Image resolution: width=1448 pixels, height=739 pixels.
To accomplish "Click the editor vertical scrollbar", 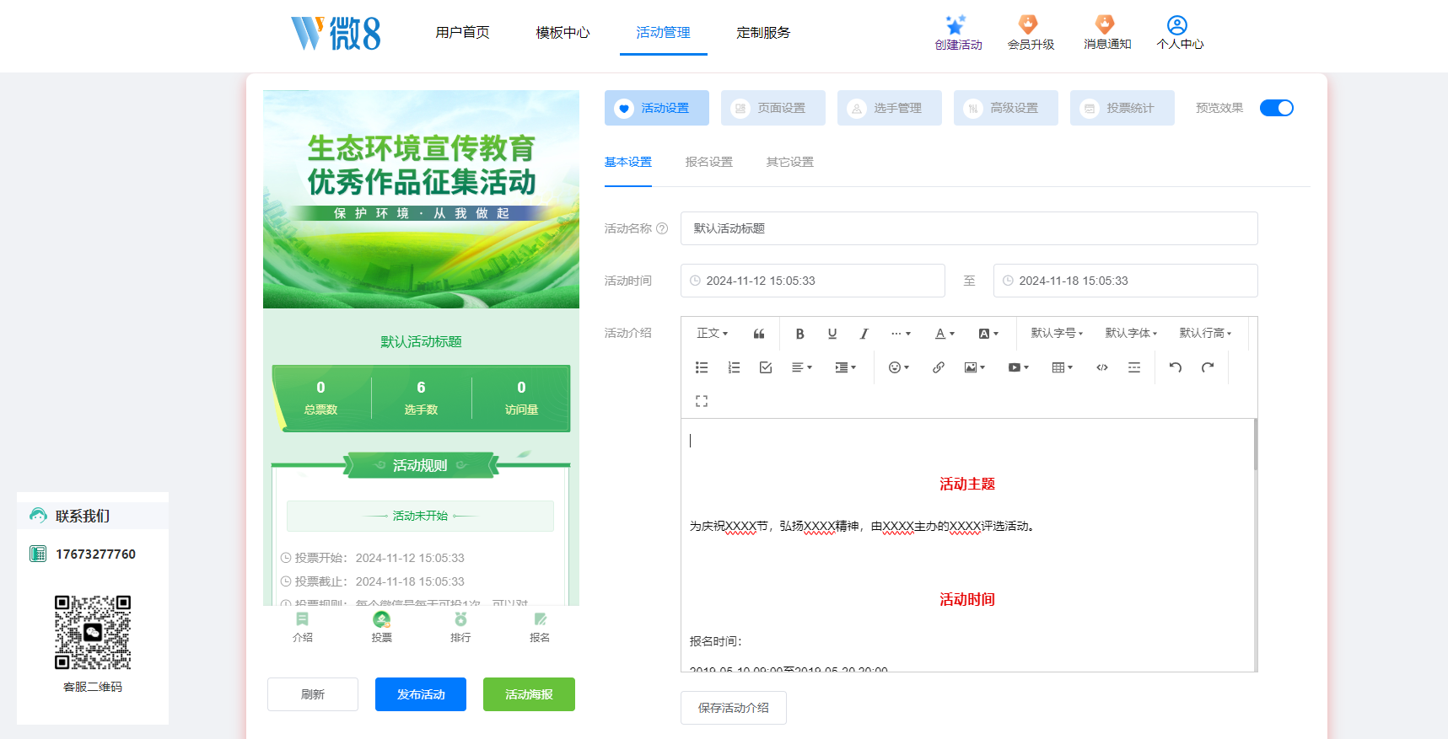I will 1255,444.
